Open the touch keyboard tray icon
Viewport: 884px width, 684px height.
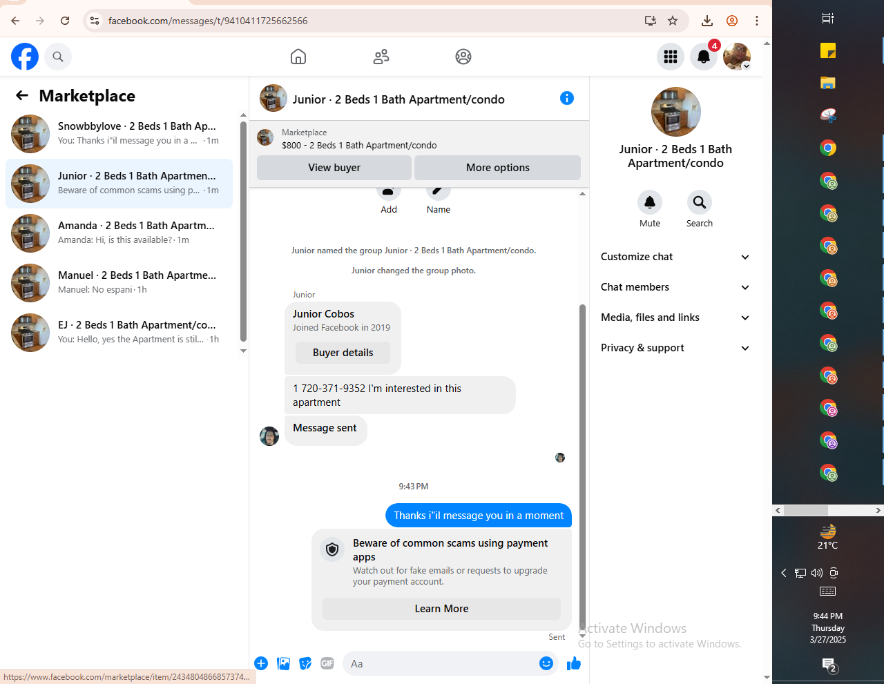point(827,592)
